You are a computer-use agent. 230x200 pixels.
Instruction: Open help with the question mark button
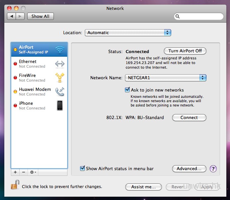click(x=213, y=169)
